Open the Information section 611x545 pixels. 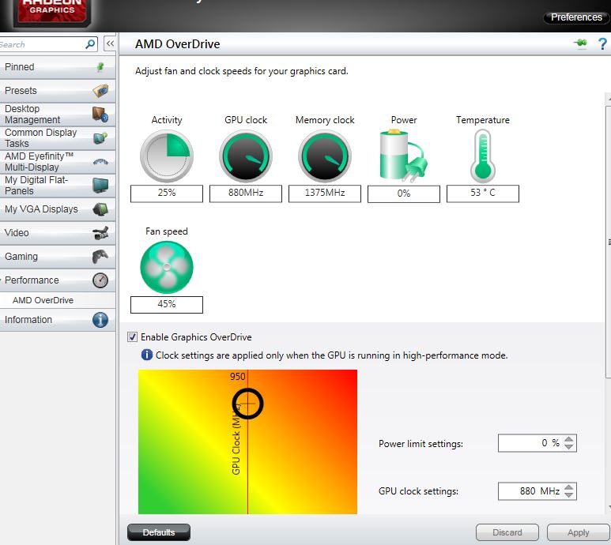pyautogui.click(x=57, y=320)
